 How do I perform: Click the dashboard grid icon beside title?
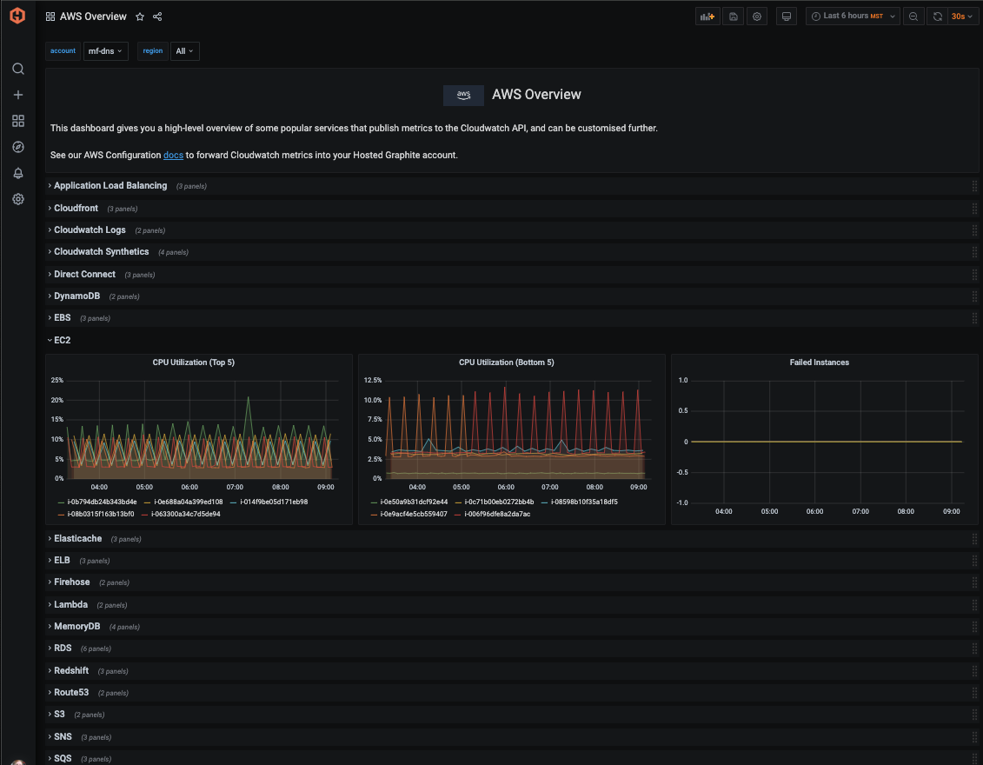50,17
